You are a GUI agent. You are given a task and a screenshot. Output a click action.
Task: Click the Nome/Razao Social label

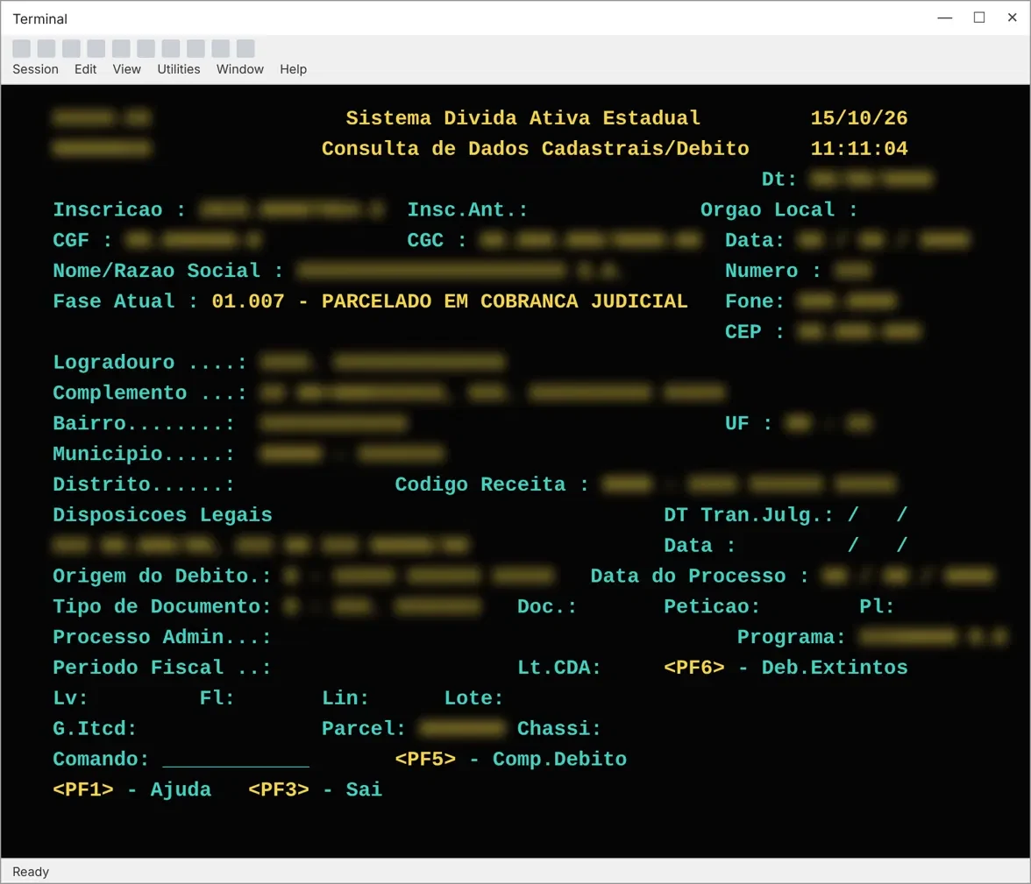click(x=167, y=271)
